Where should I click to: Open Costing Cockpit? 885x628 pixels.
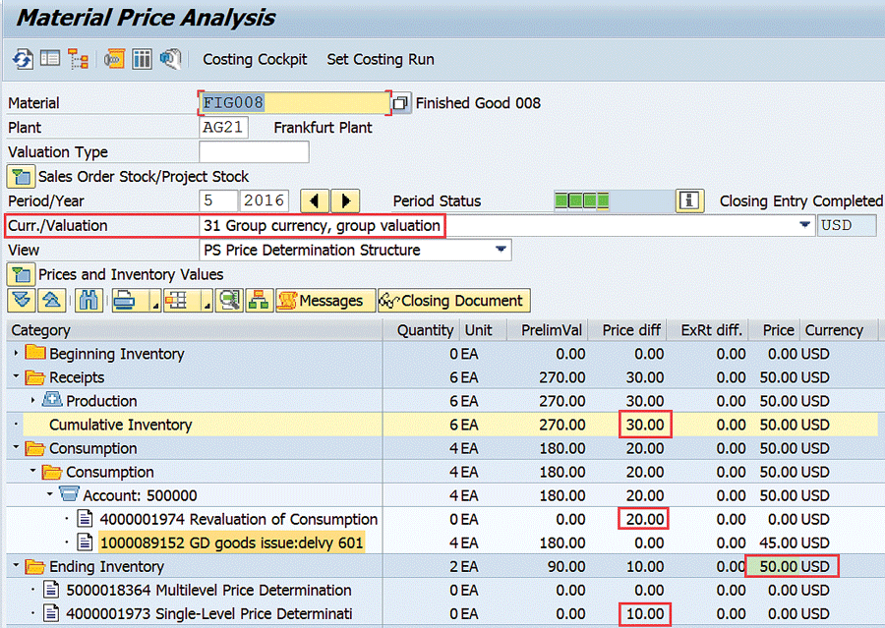pos(255,59)
